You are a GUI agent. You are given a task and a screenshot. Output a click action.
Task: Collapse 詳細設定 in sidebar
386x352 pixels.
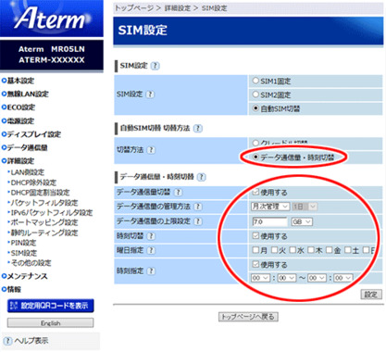[18, 161]
